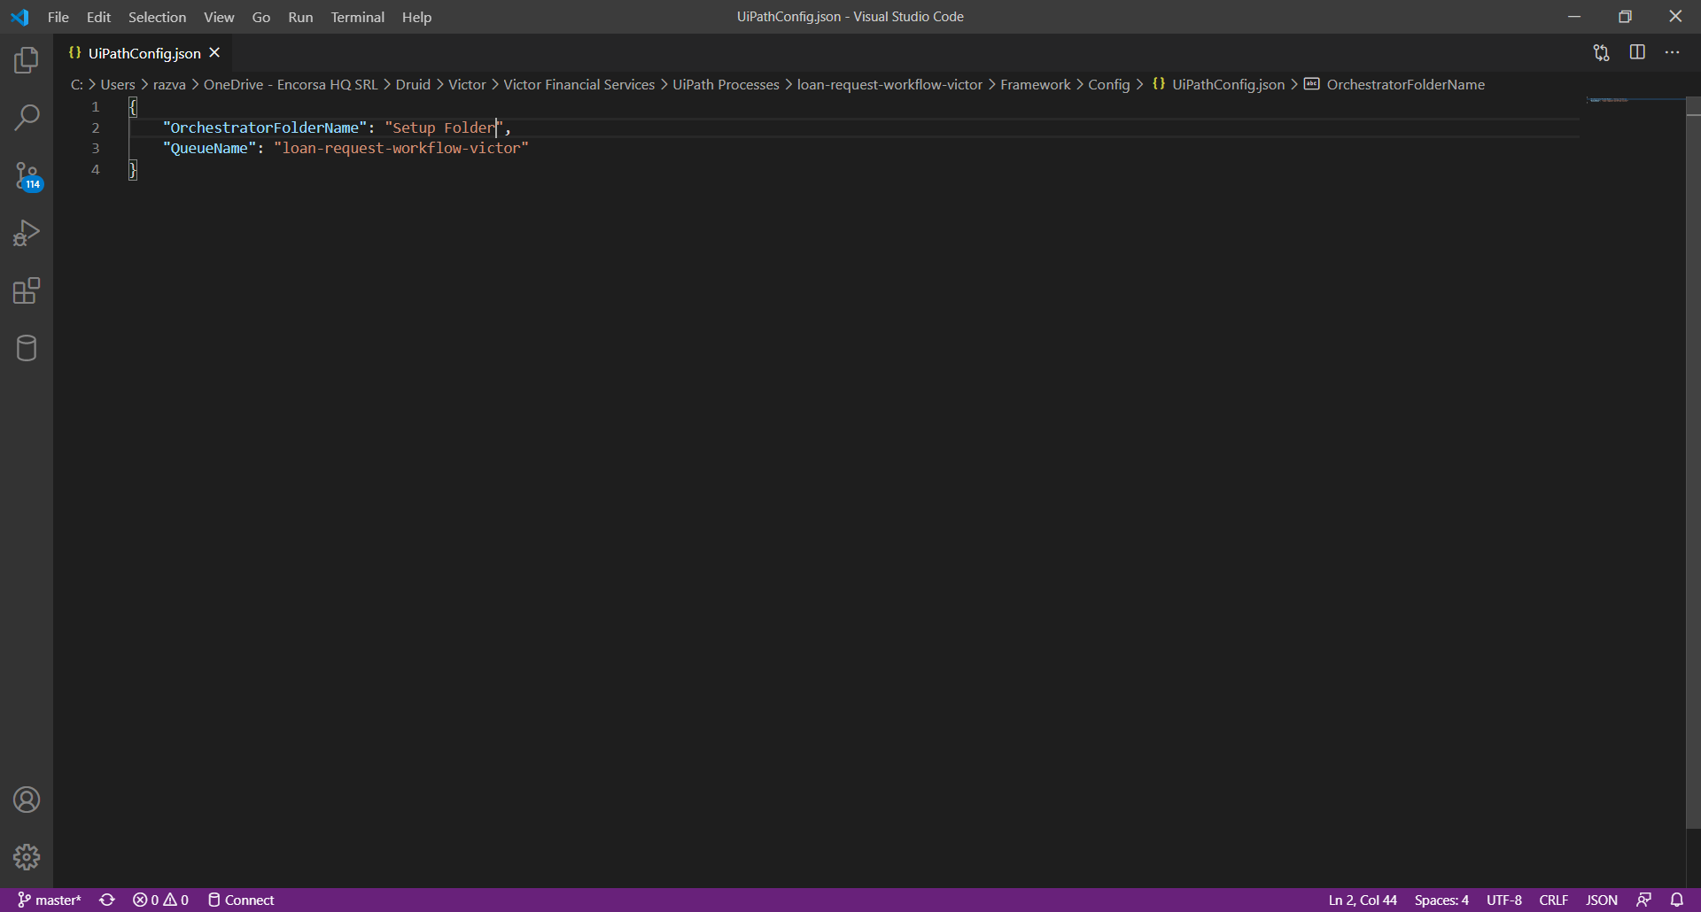The width and height of the screenshot is (1701, 912).
Task: Click the Framework breadcrumb segment
Action: (x=1035, y=84)
